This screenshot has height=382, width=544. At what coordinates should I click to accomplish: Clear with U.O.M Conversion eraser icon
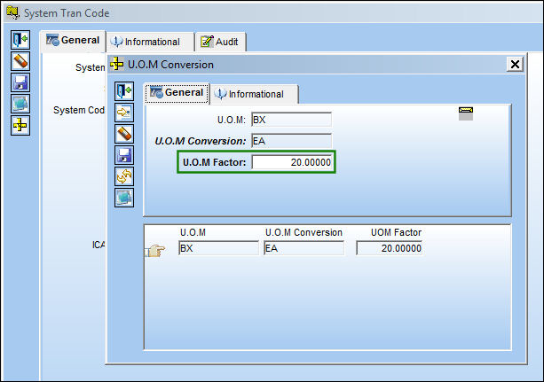[x=124, y=134]
